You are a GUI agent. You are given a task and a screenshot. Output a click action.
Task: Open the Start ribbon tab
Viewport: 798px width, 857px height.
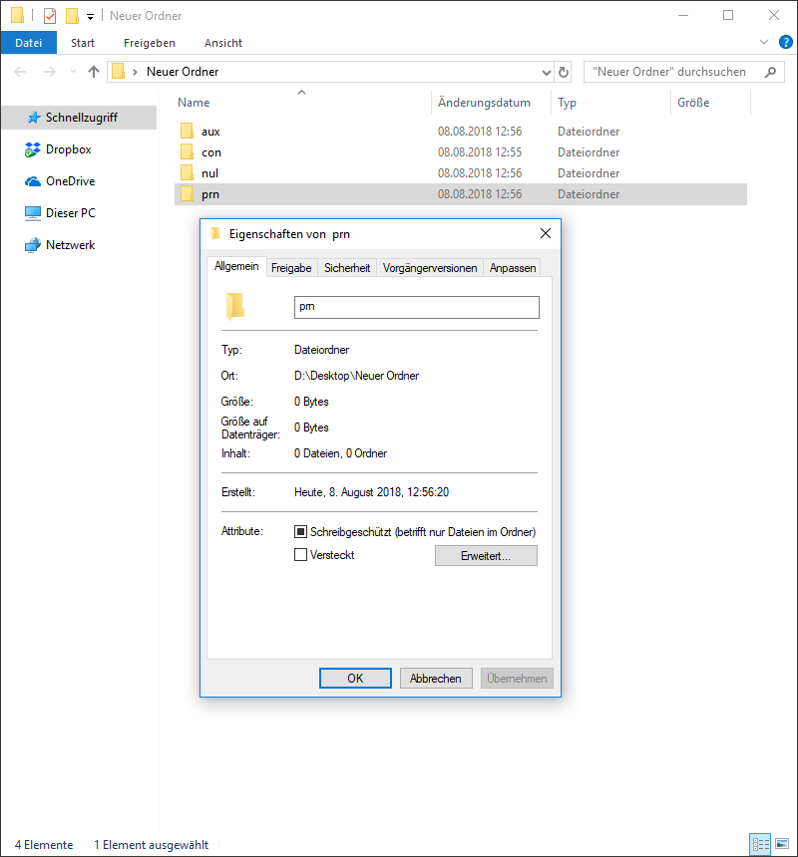pyautogui.click(x=83, y=43)
